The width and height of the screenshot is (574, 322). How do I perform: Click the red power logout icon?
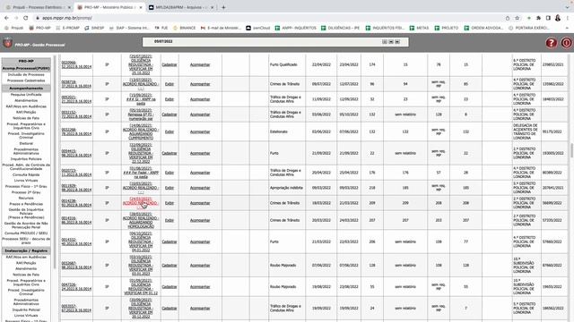tap(566, 43)
